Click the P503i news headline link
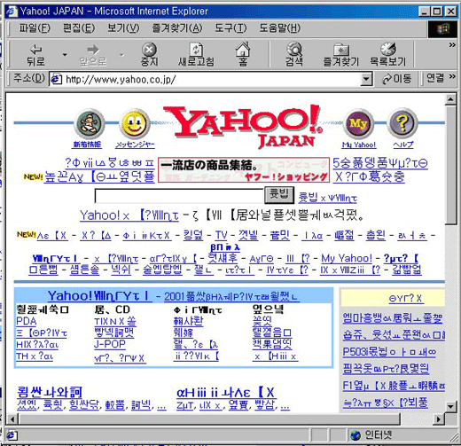This screenshot has width=461, height=446. (389, 352)
